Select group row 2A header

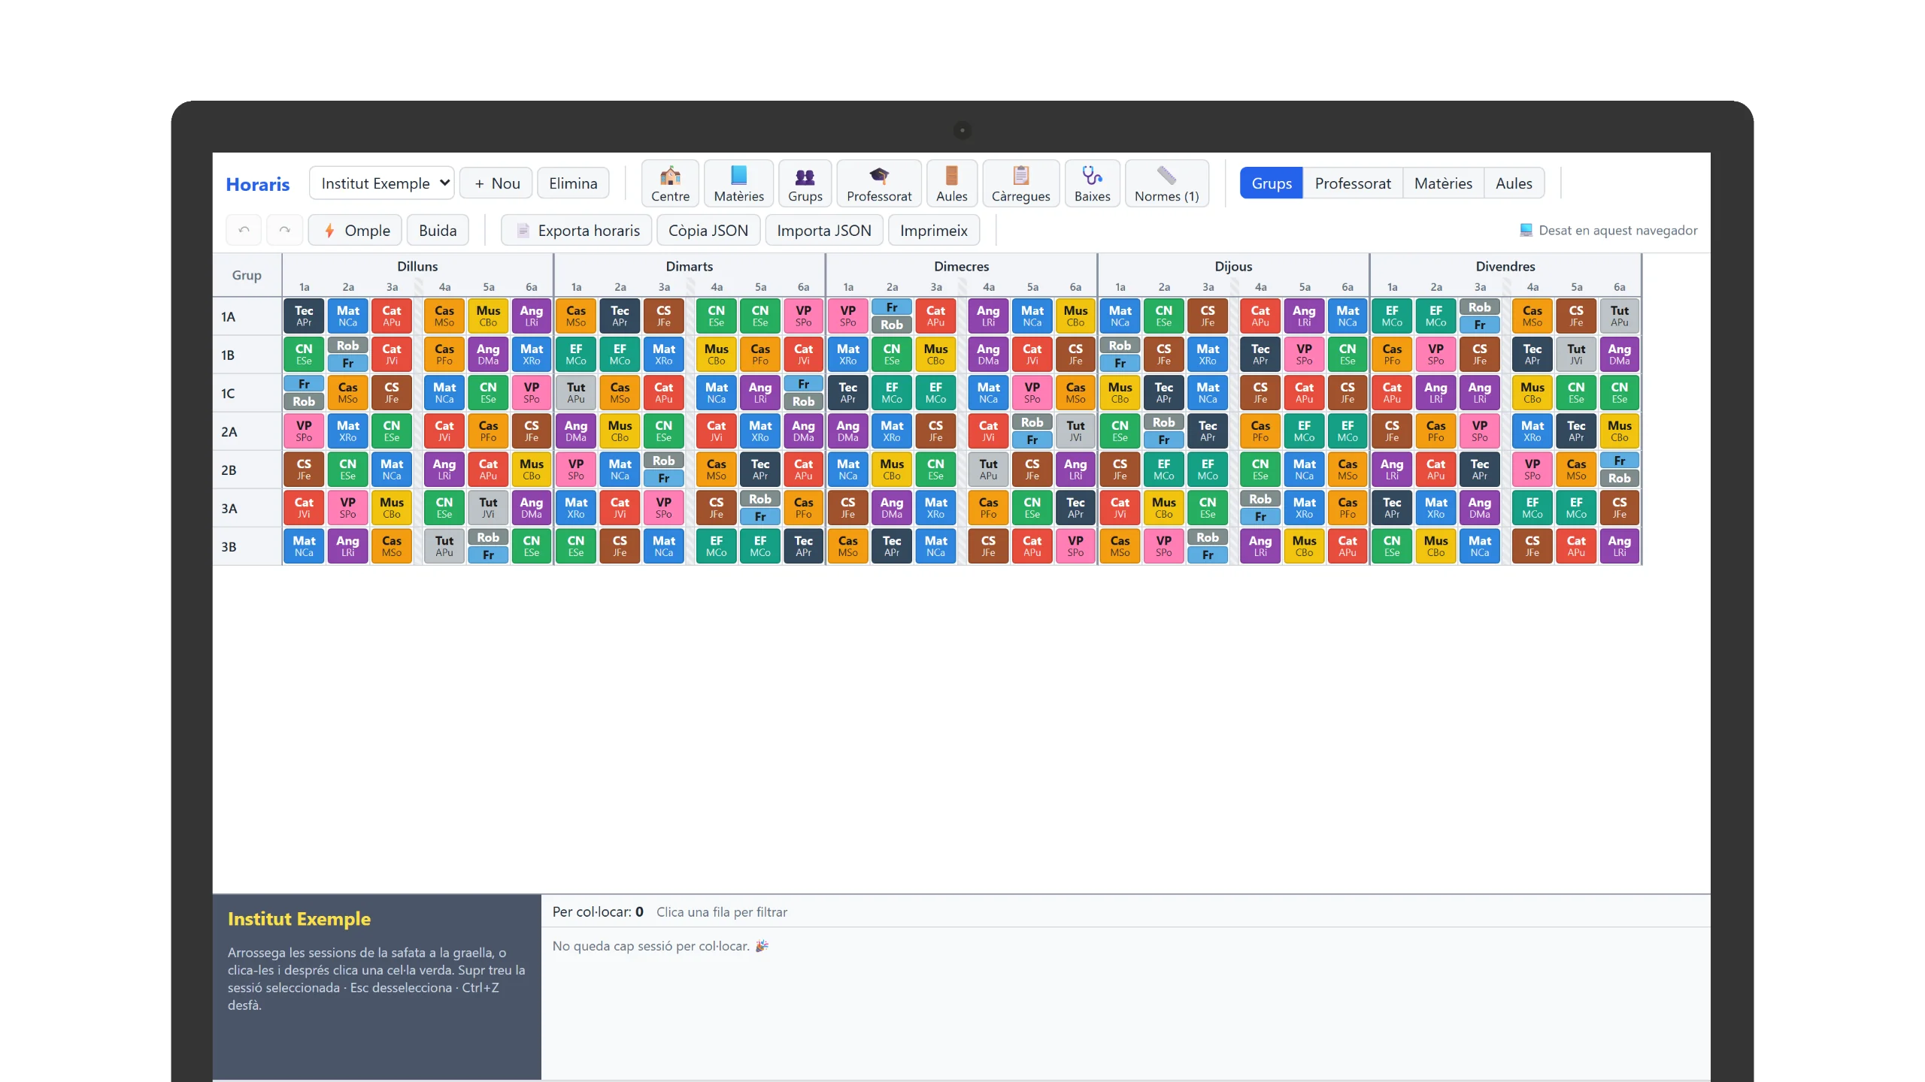click(247, 431)
